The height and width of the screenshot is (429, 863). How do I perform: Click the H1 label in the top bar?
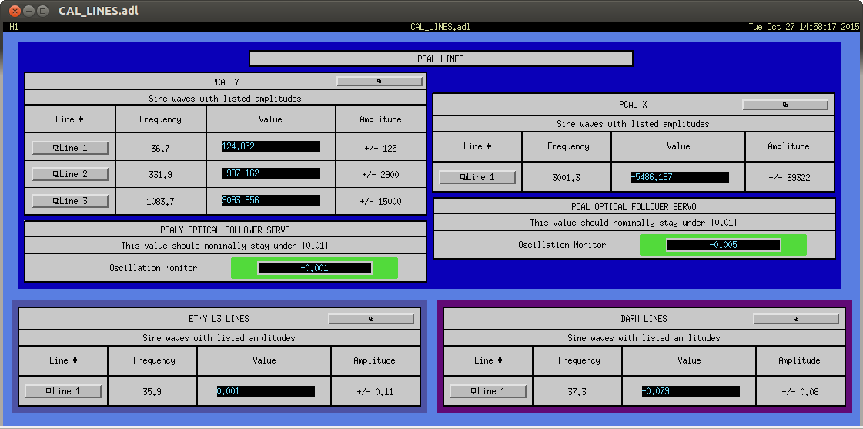tap(14, 27)
